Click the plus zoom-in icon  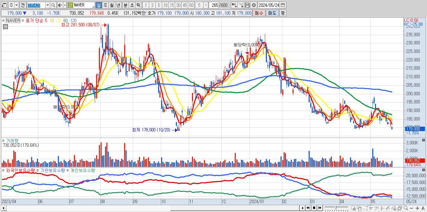tap(417, 208)
